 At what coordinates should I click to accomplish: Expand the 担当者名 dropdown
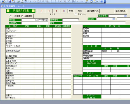click(x=126, y=16)
